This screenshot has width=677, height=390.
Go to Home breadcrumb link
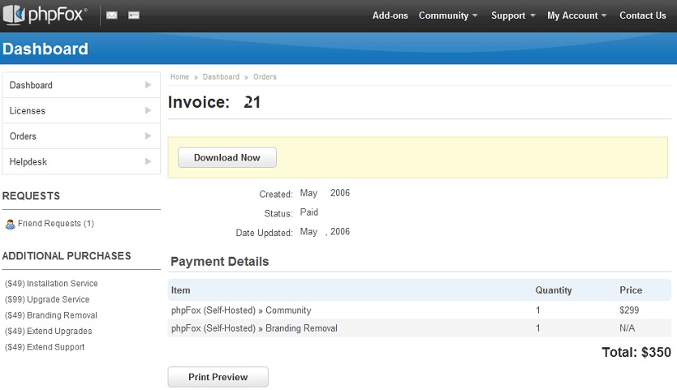click(x=179, y=77)
